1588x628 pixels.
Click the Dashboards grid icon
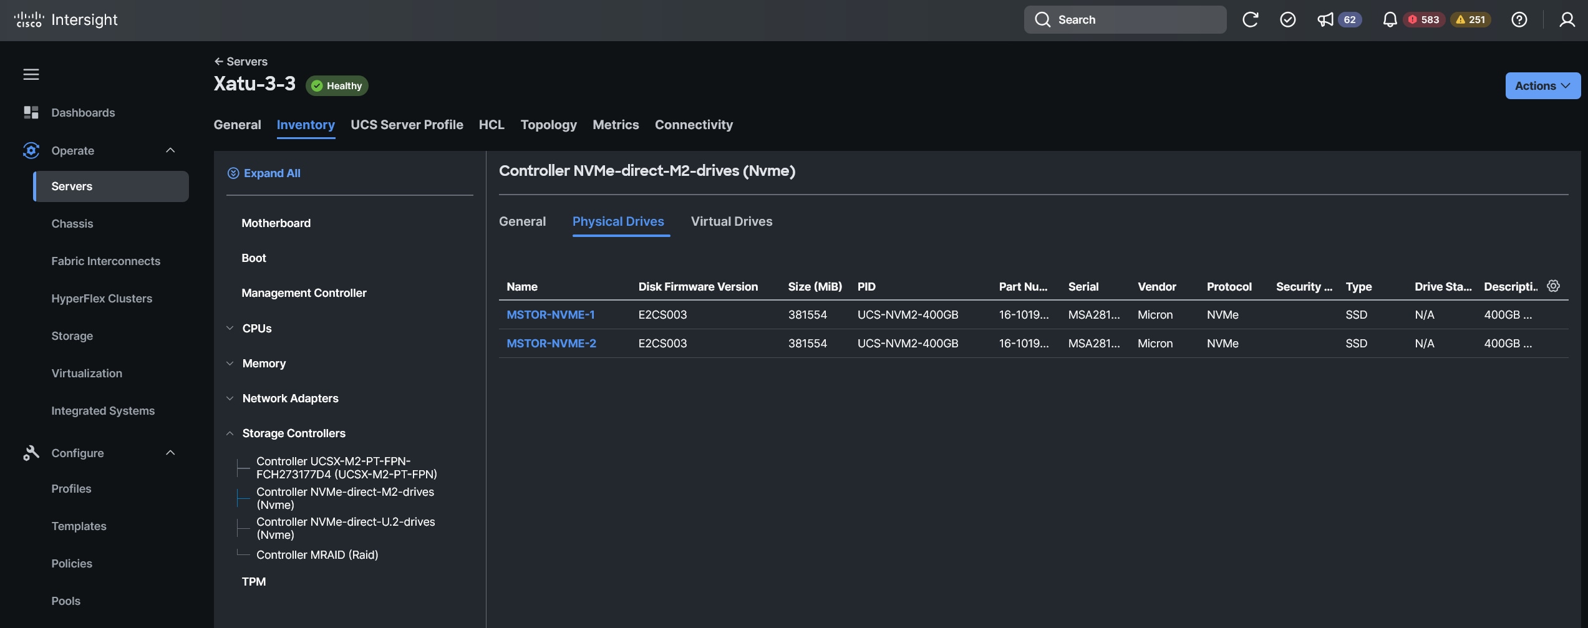tap(31, 112)
